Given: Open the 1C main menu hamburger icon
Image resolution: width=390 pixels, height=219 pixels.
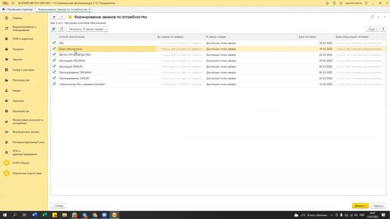Looking at the screenshot, I should 13,3.
